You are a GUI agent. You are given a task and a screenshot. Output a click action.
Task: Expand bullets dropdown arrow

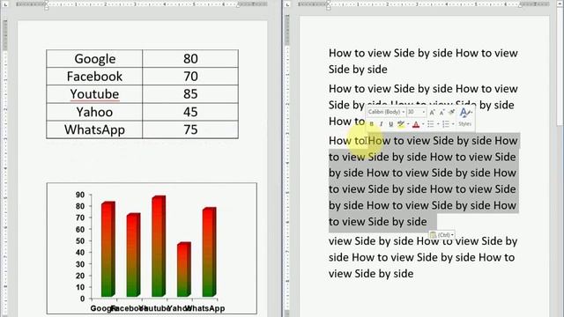(438, 124)
